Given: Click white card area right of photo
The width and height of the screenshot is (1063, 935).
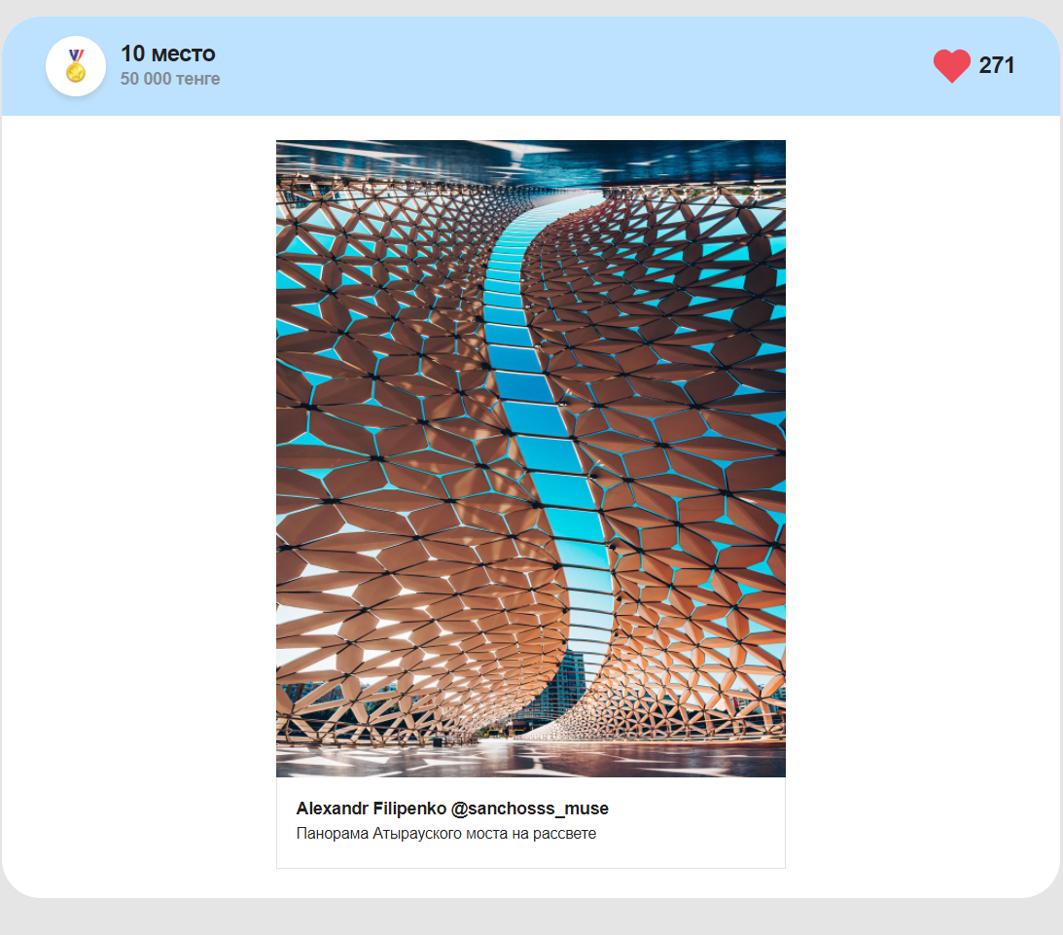Looking at the screenshot, I should pyautogui.click(x=923, y=475).
